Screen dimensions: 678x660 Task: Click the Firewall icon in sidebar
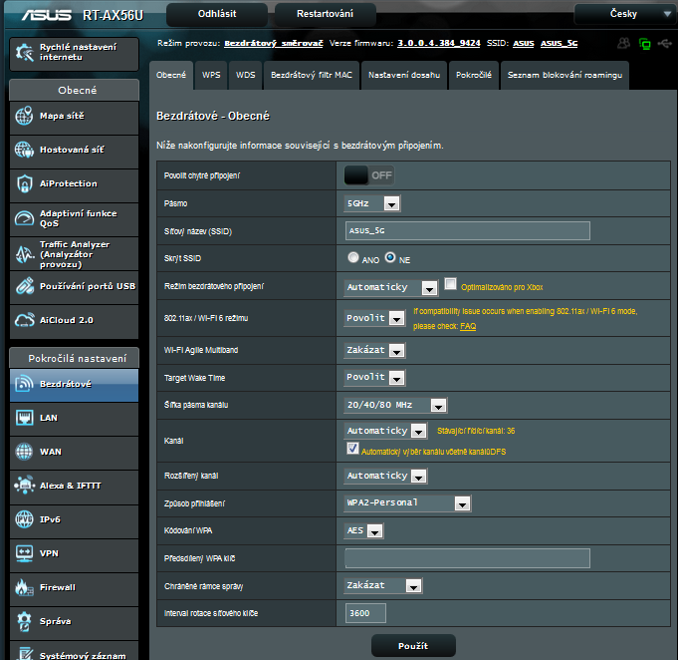[x=25, y=587]
